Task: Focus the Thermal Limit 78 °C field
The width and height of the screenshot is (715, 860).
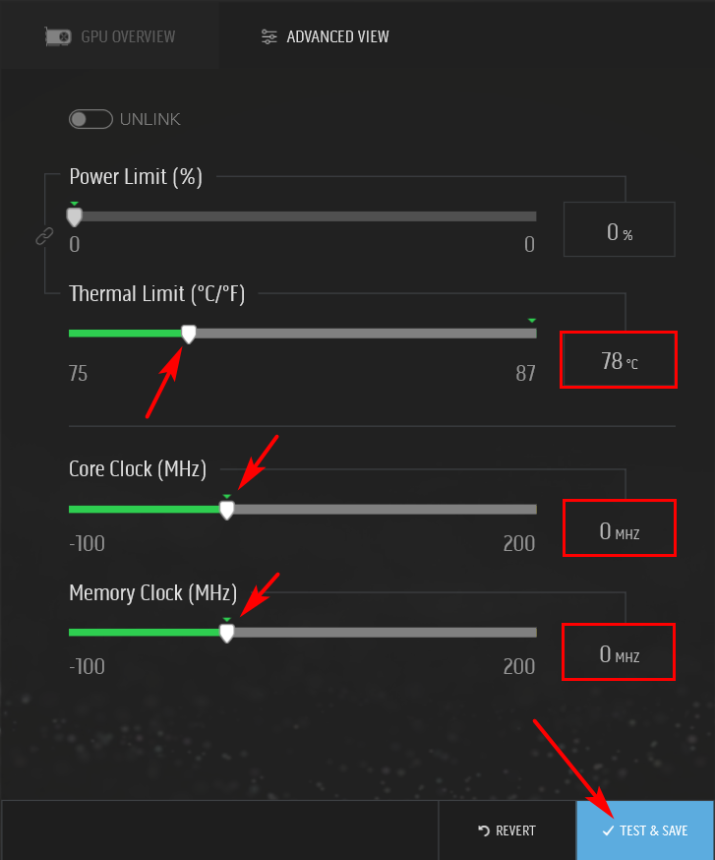Action: 619,361
